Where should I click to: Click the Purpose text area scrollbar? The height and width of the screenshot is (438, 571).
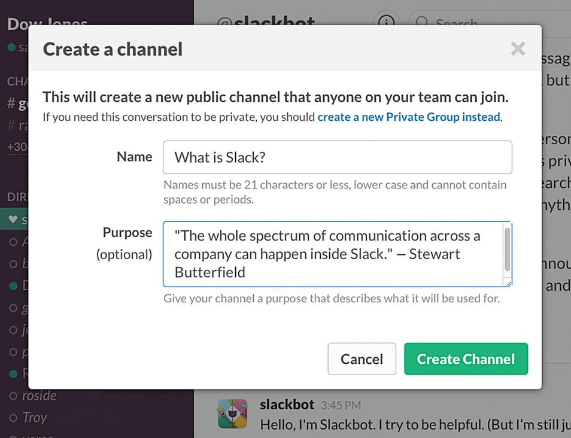coord(507,250)
